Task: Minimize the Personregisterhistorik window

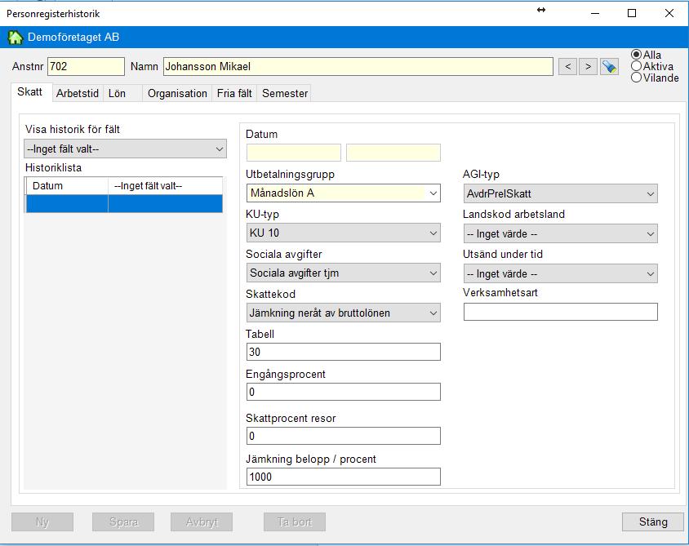Action: [x=595, y=13]
